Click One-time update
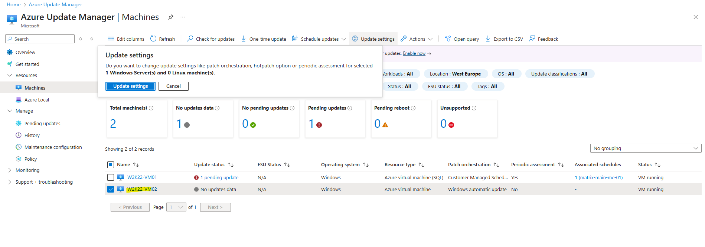705x247 pixels. click(x=264, y=39)
